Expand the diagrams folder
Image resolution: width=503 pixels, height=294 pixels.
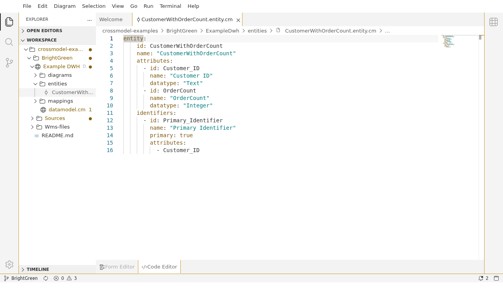click(x=59, y=75)
